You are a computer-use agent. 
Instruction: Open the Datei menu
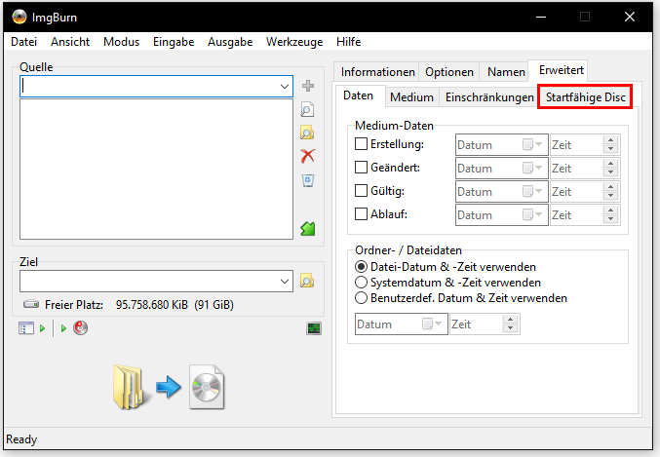point(24,42)
